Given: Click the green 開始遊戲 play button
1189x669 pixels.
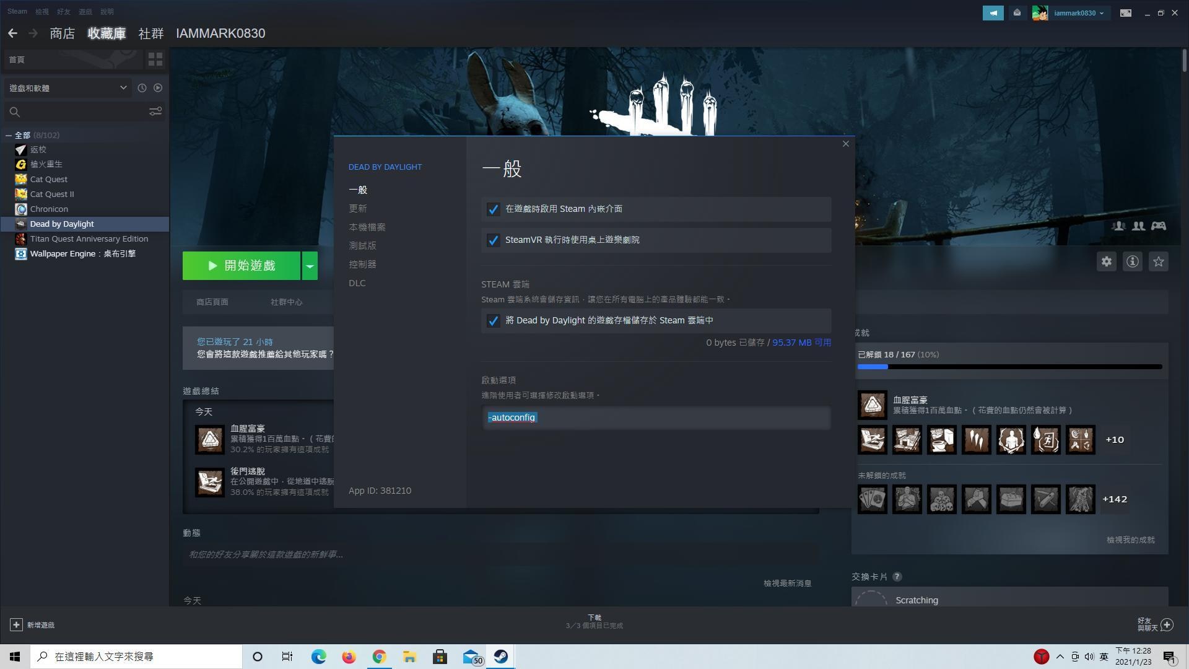Looking at the screenshot, I should pyautogui.click(x=242, y=266).
